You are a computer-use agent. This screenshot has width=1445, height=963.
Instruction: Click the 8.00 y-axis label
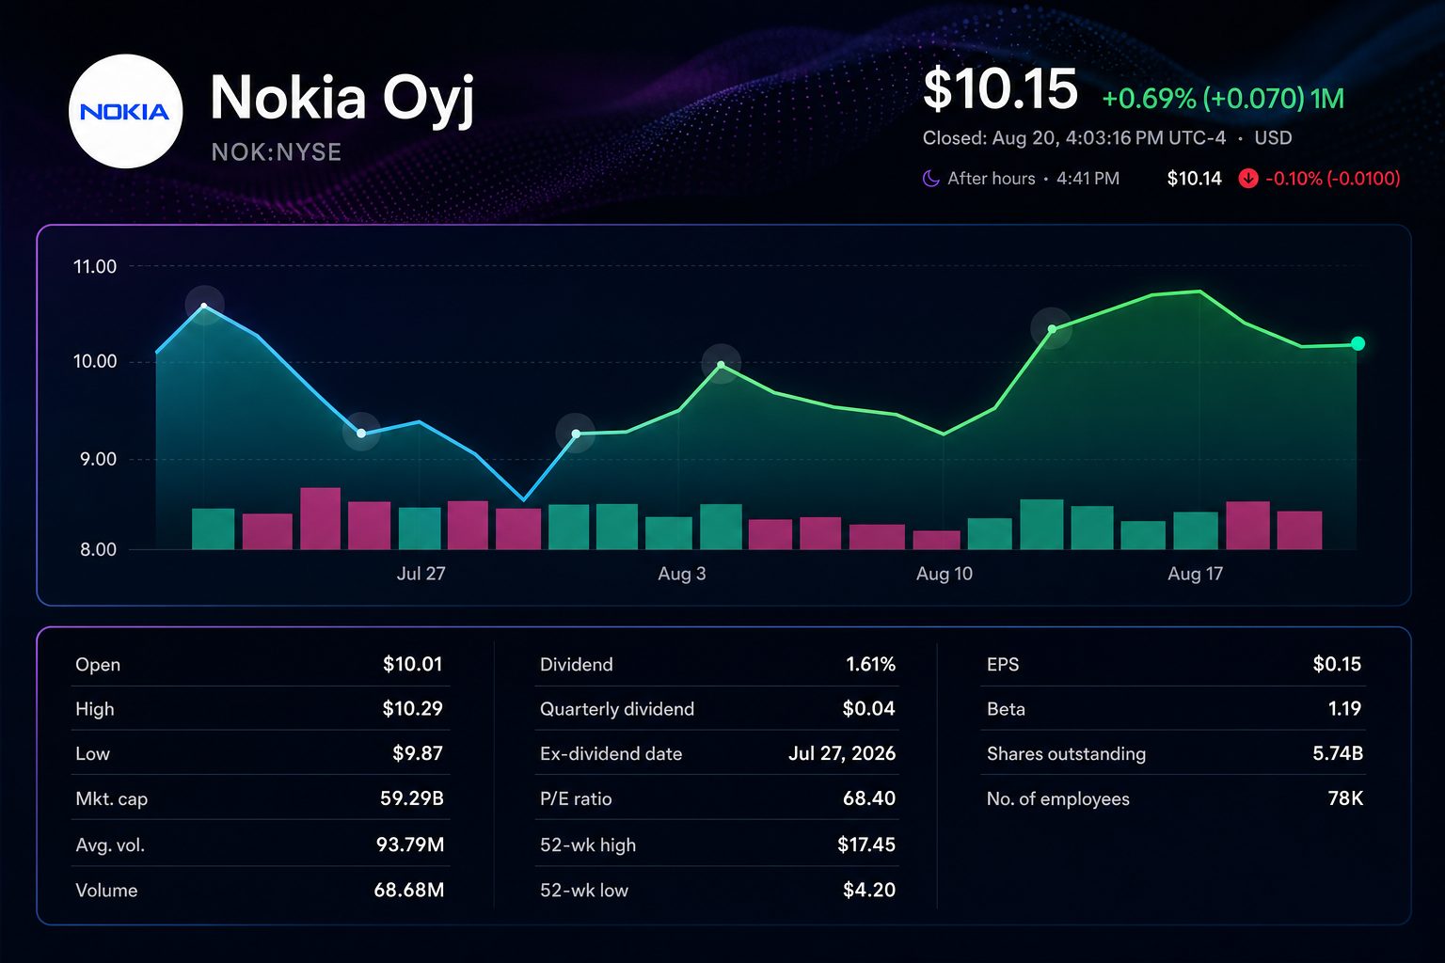click(97, 550)
